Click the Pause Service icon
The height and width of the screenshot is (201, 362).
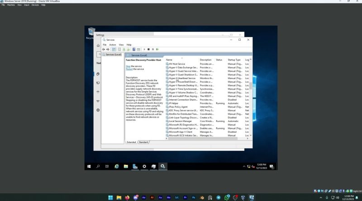[x=153, y=49]
